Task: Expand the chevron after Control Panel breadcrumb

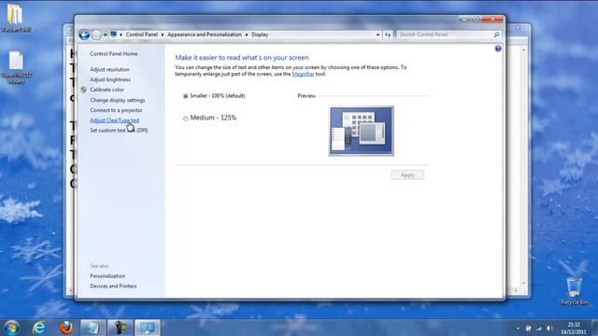Action: (x=163, y=35)
